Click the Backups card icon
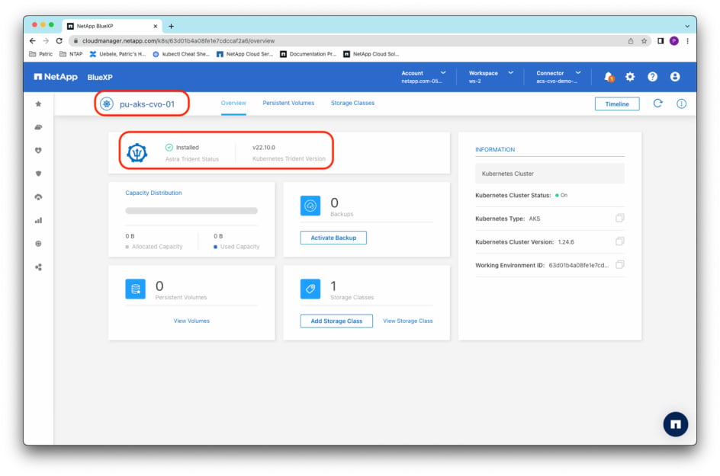Viewport: 720px width, 476px height. tap(310, 206)
